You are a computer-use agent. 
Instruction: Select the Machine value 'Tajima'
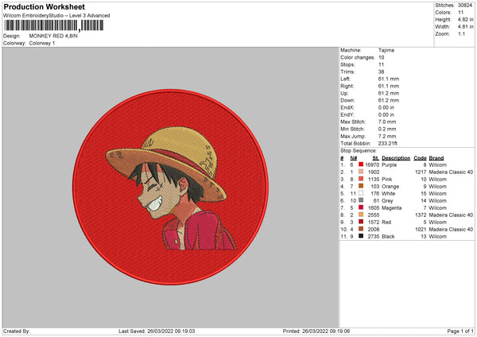point(386,50)
